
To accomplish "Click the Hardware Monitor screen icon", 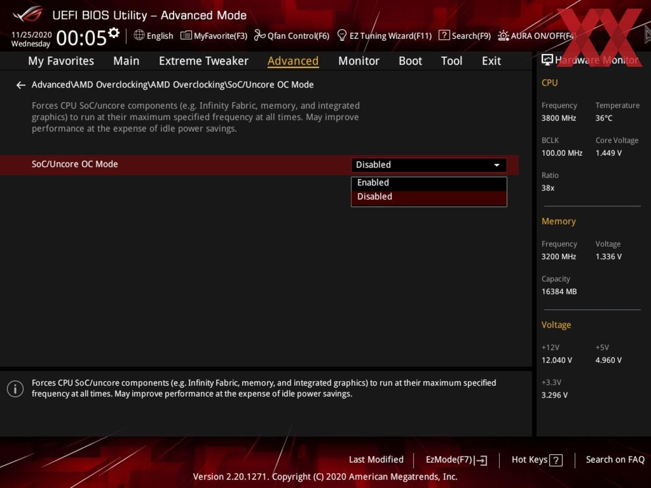I will point(547,60).
